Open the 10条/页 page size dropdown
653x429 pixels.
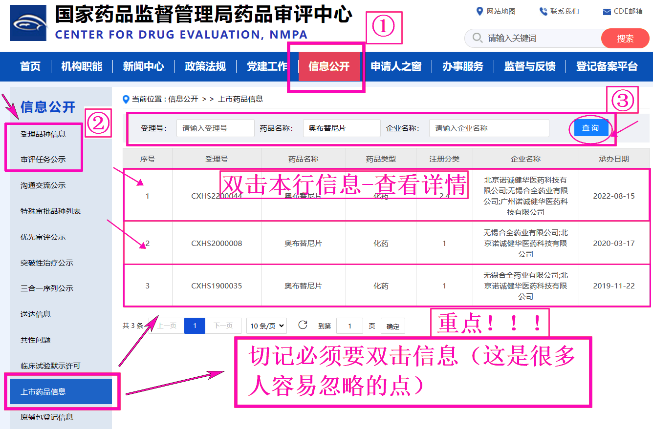tap(266, 326)
